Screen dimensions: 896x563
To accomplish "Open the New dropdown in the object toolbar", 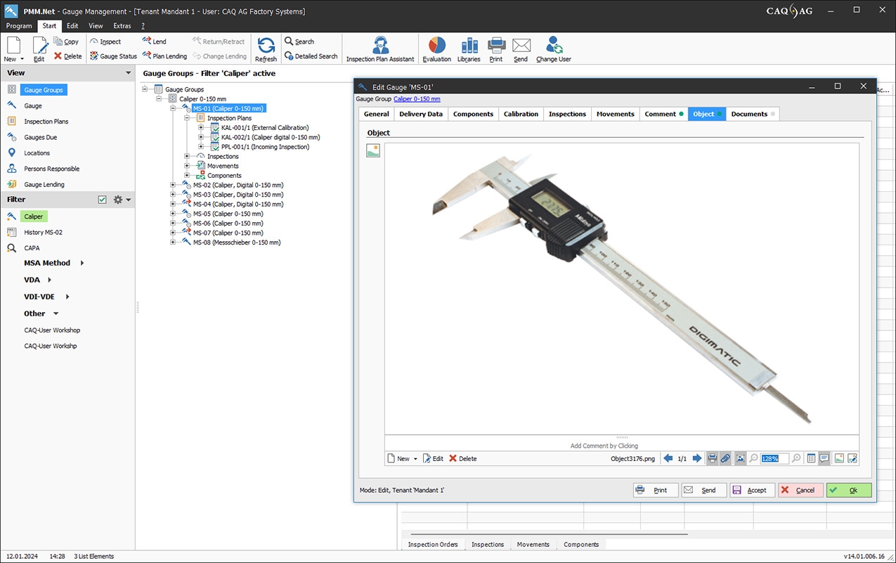I will (x=415, y=459).
